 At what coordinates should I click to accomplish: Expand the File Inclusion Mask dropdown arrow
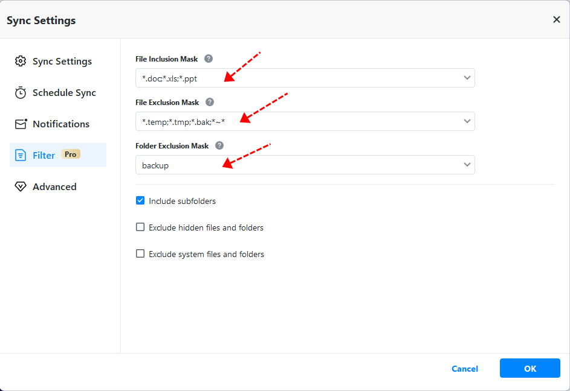[x=467, y=78]
